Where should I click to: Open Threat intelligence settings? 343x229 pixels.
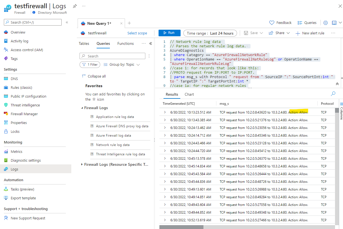coord(25,105)
